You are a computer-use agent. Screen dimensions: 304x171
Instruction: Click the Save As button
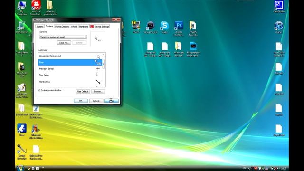pyautogui.click(x=64, y=43)
